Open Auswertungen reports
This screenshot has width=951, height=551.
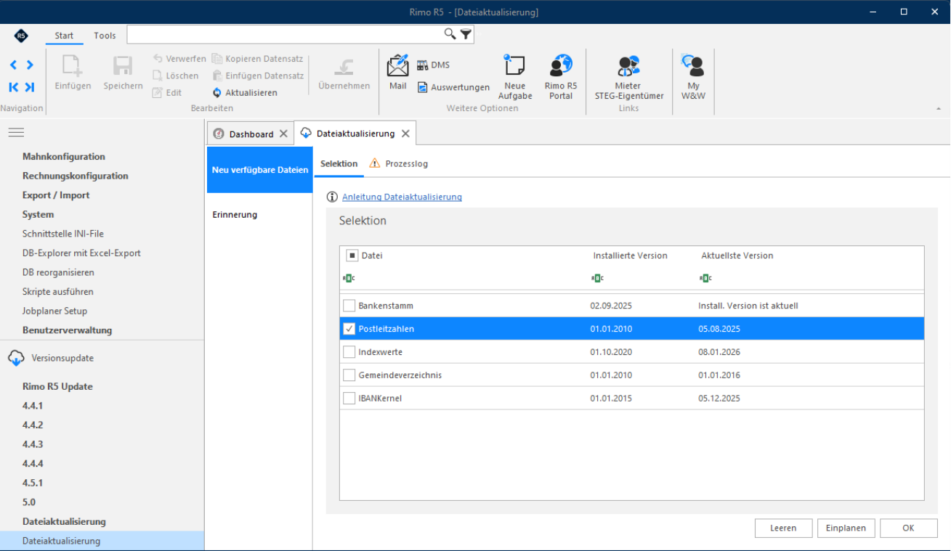coord(453,87)
